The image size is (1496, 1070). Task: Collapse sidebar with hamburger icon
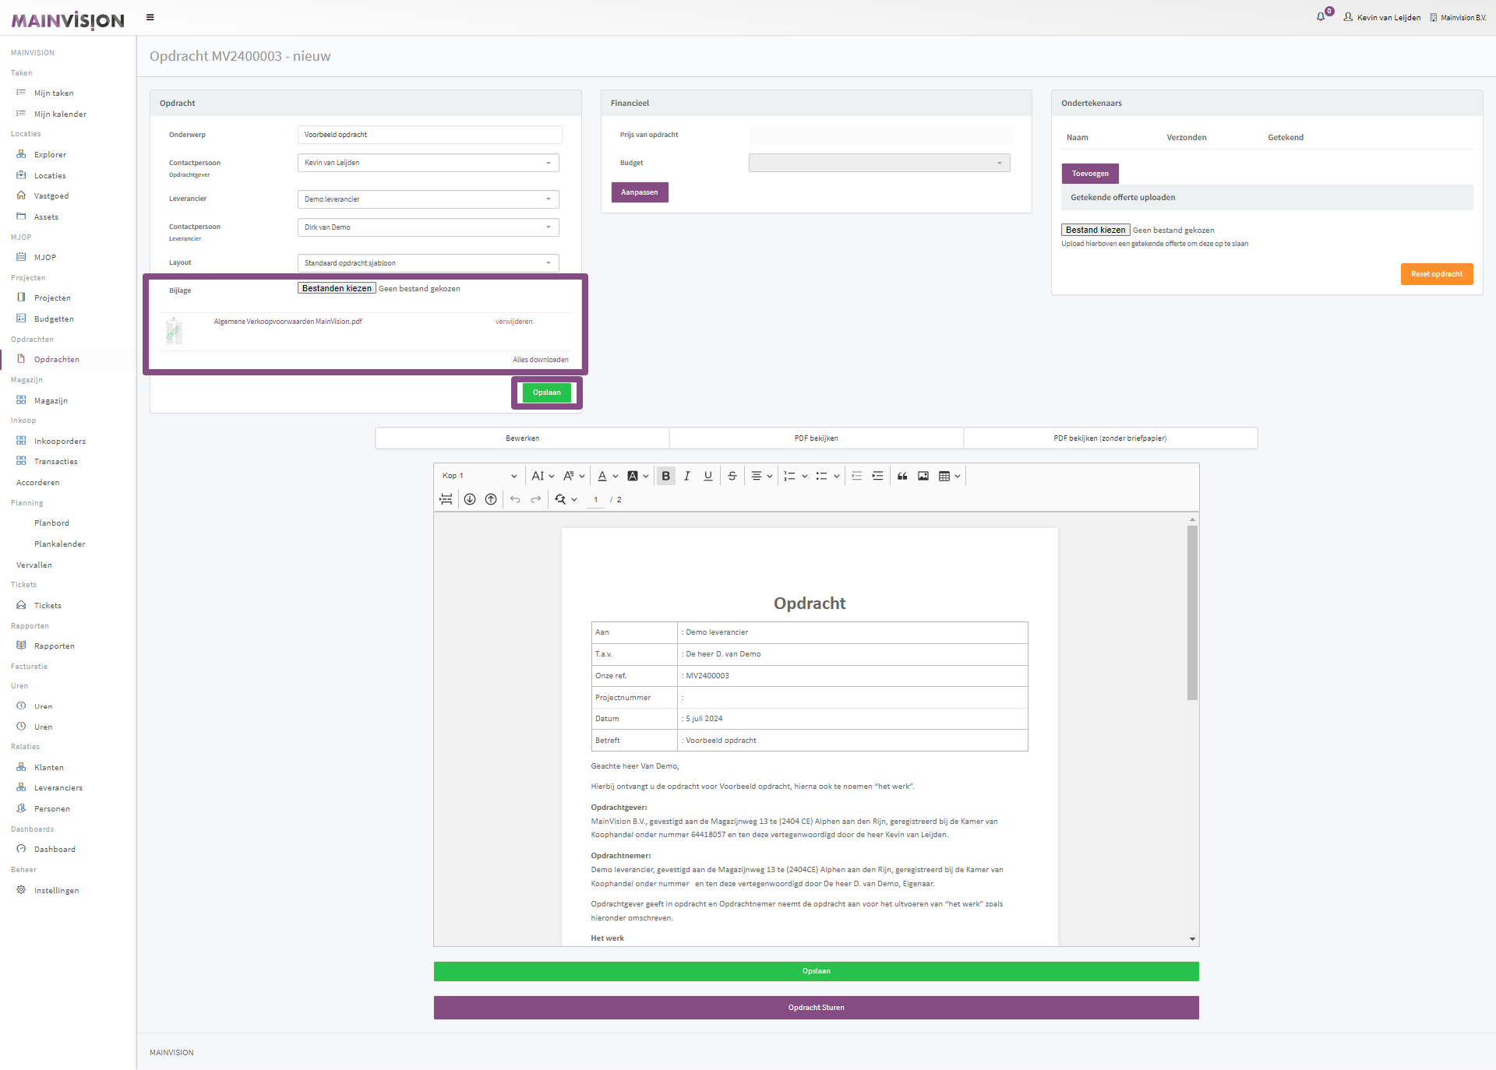(x=150, y=17)
